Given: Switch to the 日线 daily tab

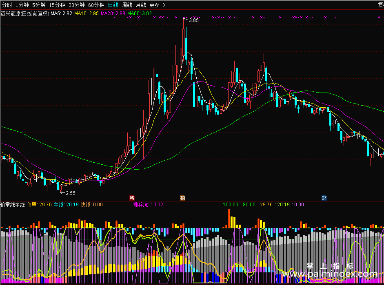Looking at the screenshot, I should click(113, 5).
